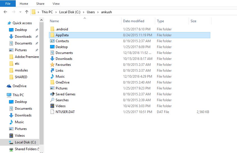The image size is (237, 153).
Task: Expand chevron after This PC breadcrumb
Action: click(x=56, y=12)
